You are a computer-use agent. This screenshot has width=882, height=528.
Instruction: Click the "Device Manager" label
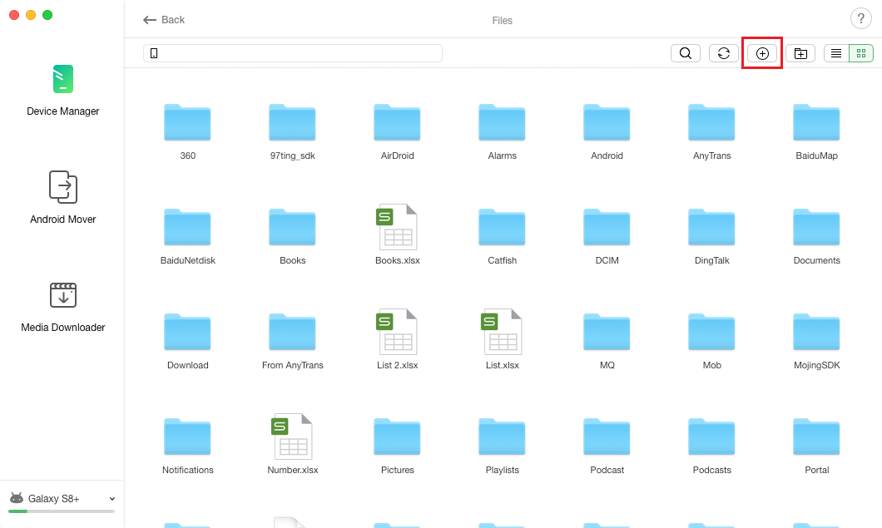[x=63, y=111]
